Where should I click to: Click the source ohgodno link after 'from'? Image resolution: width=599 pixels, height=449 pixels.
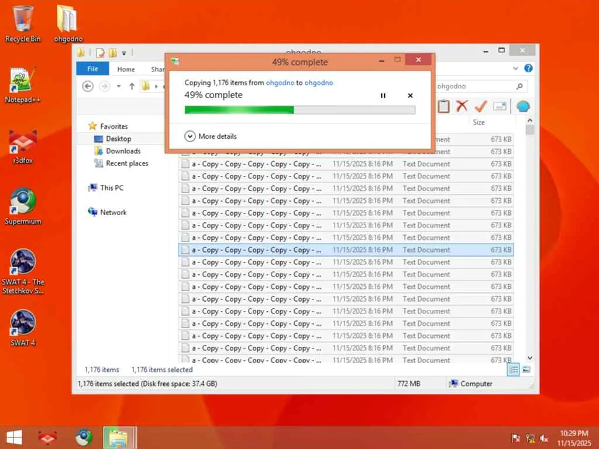[280, 82]
